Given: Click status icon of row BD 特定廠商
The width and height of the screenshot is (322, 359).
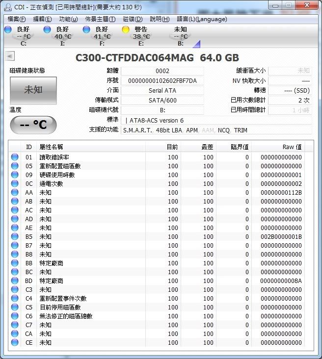Looking at the screenshot, I should click(x=15, y=281).
